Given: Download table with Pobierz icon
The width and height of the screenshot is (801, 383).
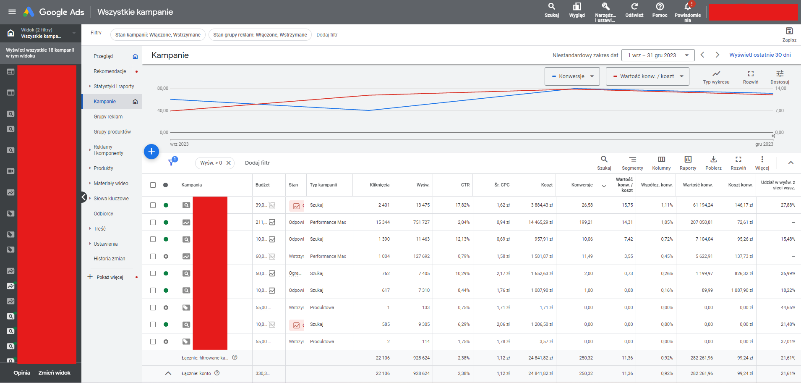Looking at the screenshot, I should pyautogui.click(x=713, y=163).
